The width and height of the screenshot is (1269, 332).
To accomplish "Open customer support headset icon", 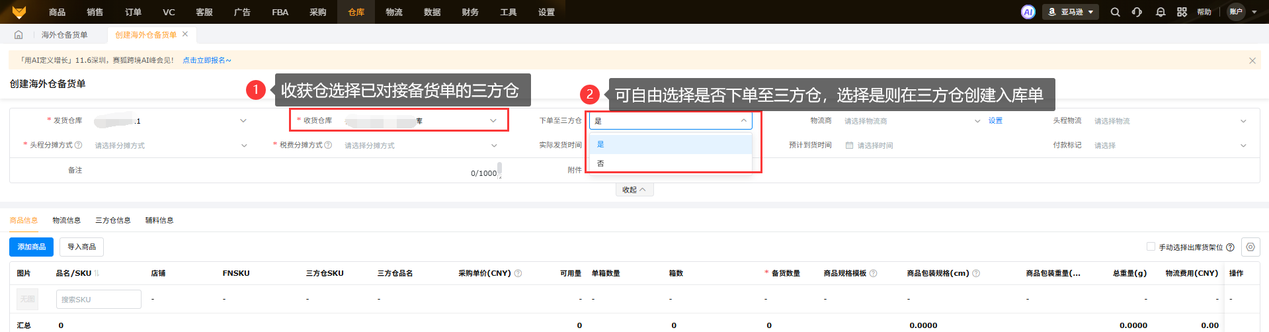I will click(x=1137, y=12).
